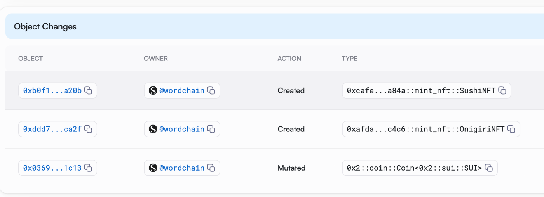Open @wordchain owner in second row
Viewport: 544px width, 197px height.
[182, 129]
